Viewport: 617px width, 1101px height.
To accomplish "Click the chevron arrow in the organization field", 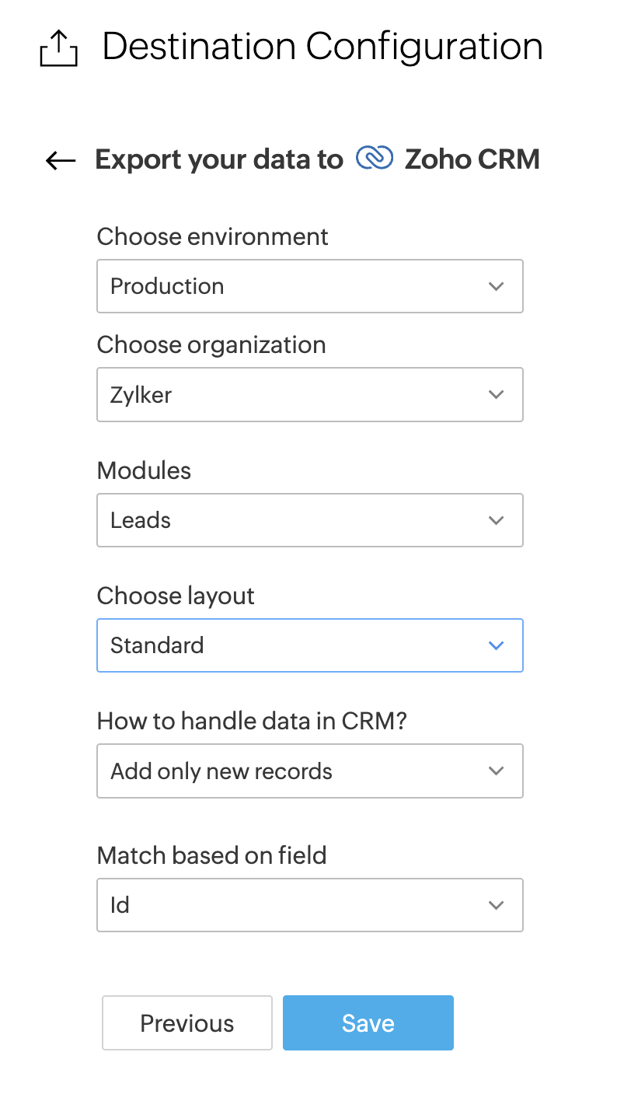I will (x=496, y=395).
